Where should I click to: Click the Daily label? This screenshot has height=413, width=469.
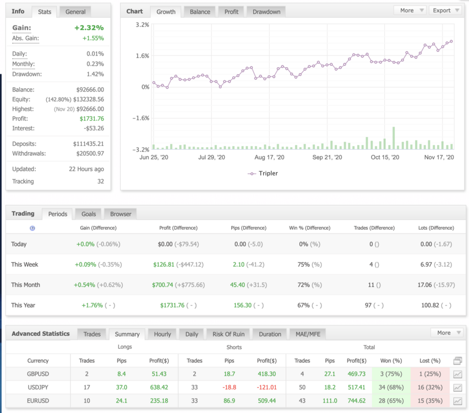(x=19, y=54)
